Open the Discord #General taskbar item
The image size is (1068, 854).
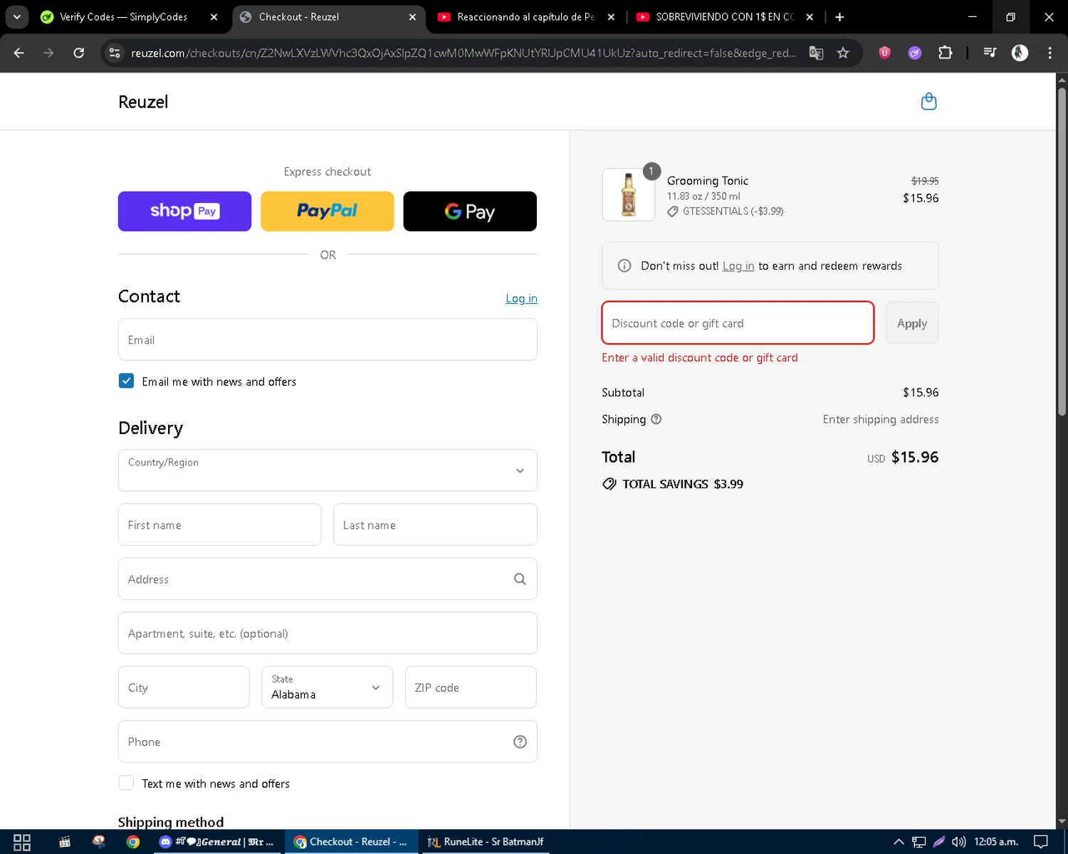click(216, 842)
